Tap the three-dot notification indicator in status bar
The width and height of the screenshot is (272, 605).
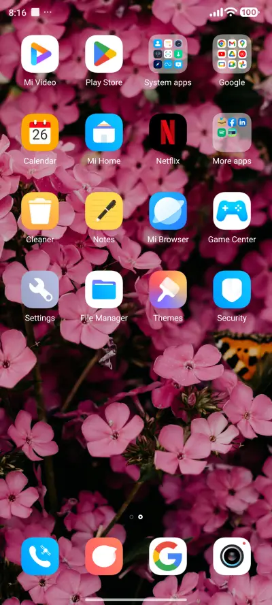tap(48, 12)
